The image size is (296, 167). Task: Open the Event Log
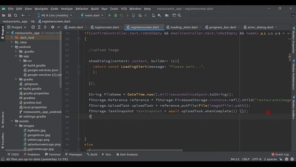coord(280,154)
